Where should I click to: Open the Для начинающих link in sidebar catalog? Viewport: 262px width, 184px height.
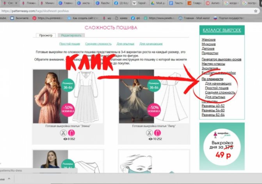(x=218, y=83)
